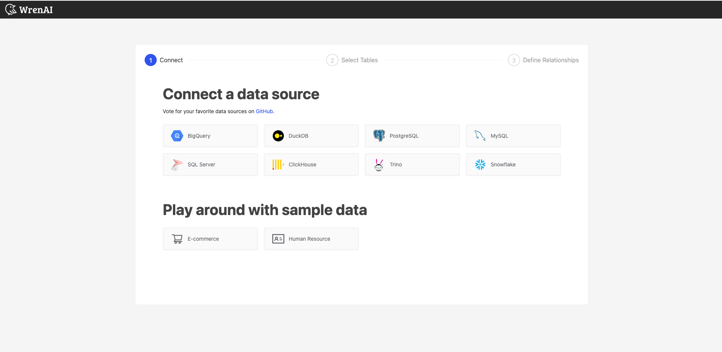722x352 pixels.
Task: Pick the Trino label
Action: tap(396, 164)
